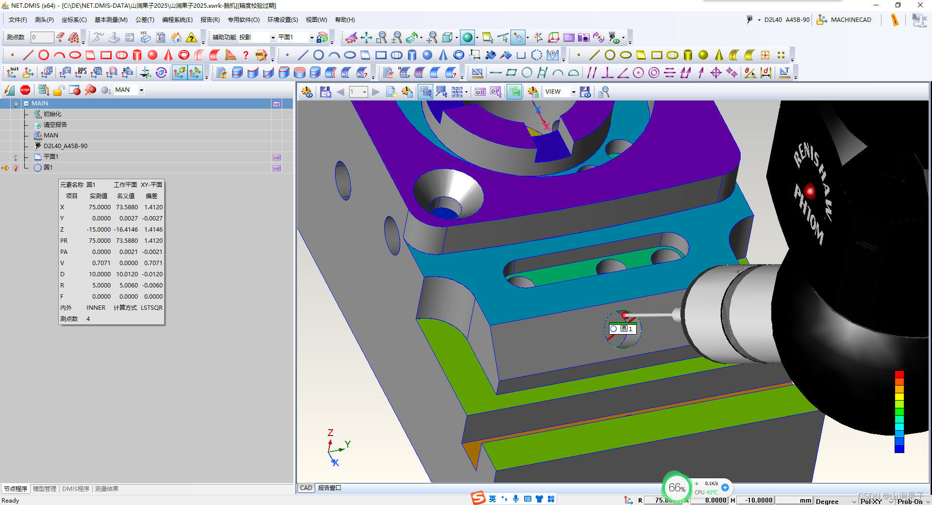The image size is (932, 505).
Task: Click the D2L40 A45B-90 probe label
Action: click(787, 20)
